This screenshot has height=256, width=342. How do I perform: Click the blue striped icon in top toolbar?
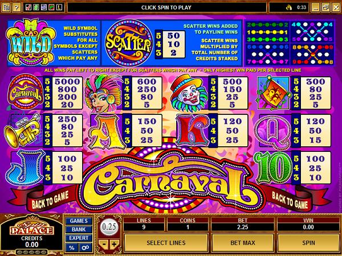tap(44, 7)
